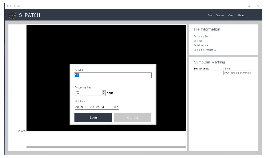Image resolution: width=269 pixels, height=158 pixels.
Task: Open the Start time calendar dropdown
Action: click(116, 107)
